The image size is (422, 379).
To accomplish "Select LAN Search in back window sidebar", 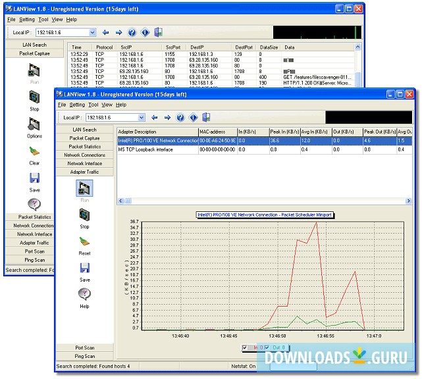I will pyautogui.click(x=34, y=45).
